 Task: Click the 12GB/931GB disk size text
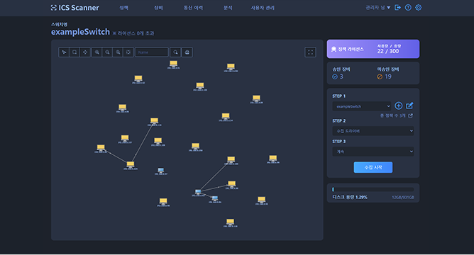[403, 198]
